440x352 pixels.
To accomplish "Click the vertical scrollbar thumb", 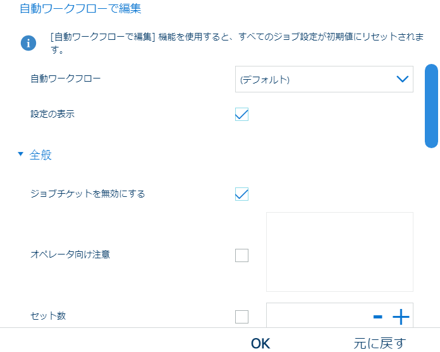I will pyautogui.click(x=431, y=106).
